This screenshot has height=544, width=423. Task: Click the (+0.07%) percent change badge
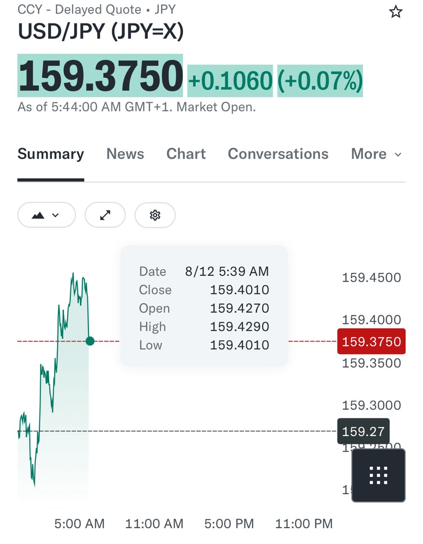[320, 81]
